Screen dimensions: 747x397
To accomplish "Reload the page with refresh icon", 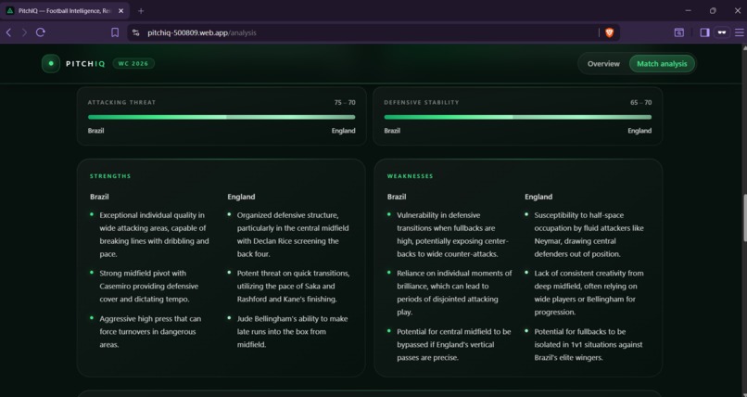I will [41, 32].
